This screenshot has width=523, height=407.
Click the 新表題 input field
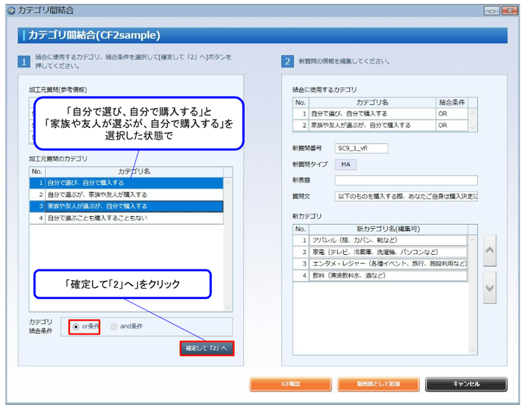pos(405,181)
